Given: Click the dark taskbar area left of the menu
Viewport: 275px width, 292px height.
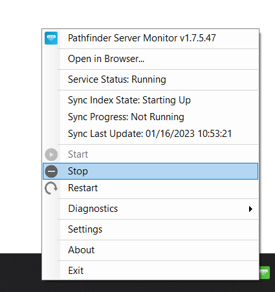Looking at the screenshot, I should 21,273.
